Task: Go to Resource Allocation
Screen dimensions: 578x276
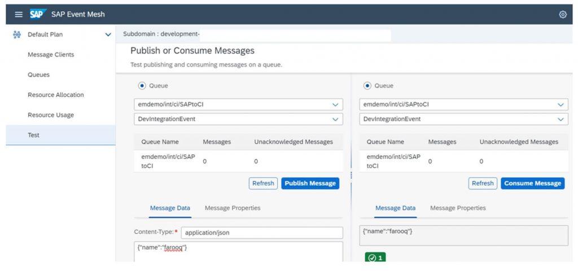Action: pos(56,95)
